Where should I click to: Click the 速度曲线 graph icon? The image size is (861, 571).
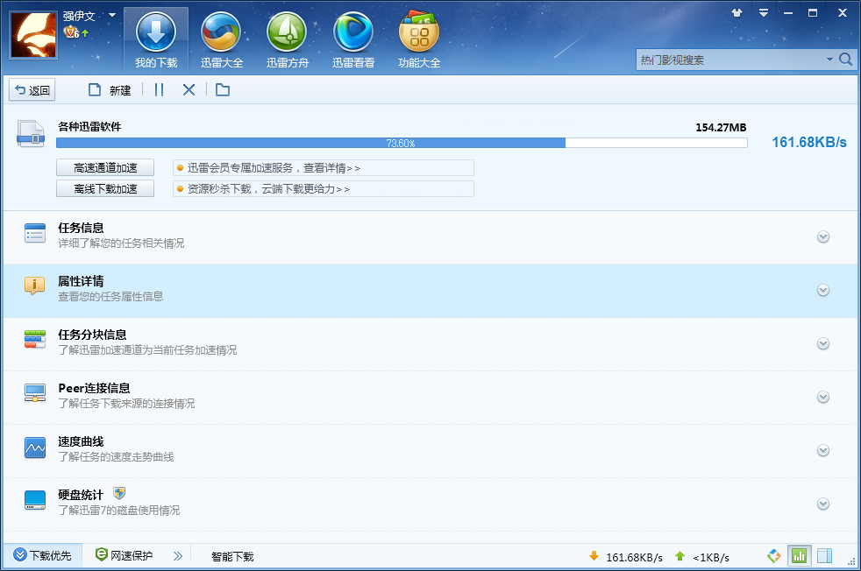[x=35, y=447]
